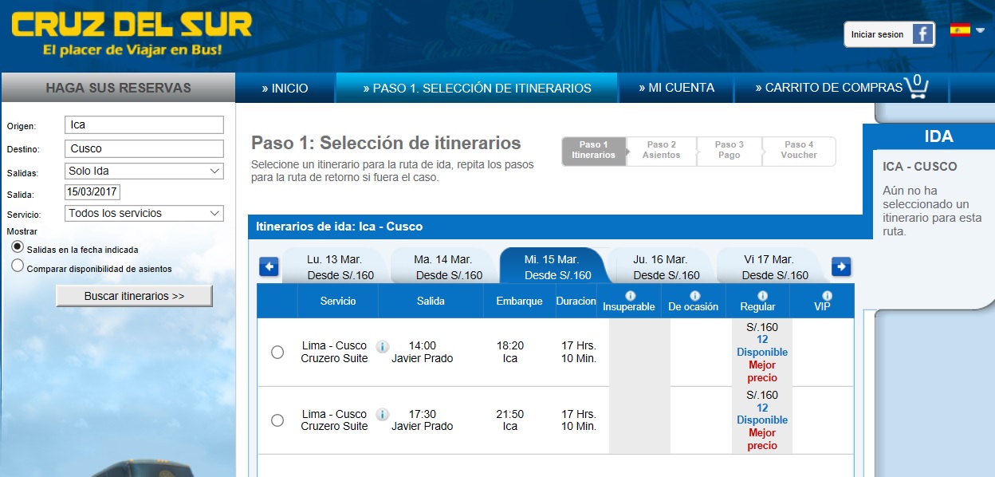Select the 14:00 Javier Prado itinerary radio

point(277,352)
